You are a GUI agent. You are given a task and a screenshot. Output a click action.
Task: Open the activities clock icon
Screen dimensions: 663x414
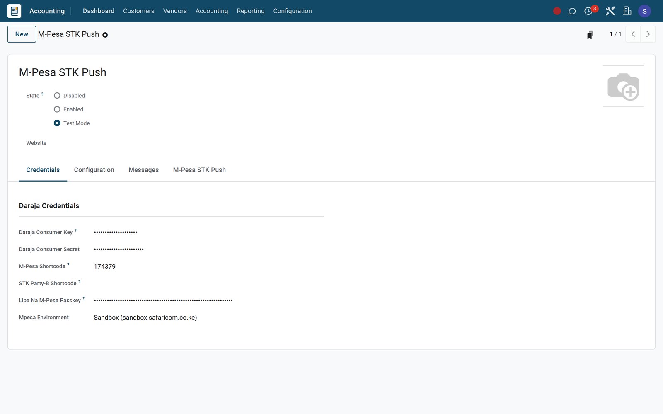point(588,11)
